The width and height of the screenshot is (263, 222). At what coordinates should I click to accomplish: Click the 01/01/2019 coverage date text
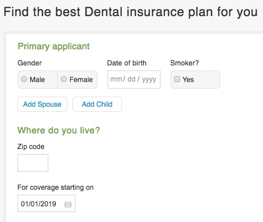[38, 204]
